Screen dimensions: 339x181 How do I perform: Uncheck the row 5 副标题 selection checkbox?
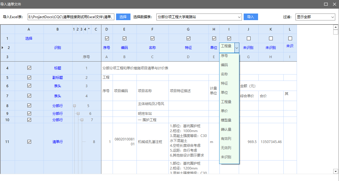[29, 77]
